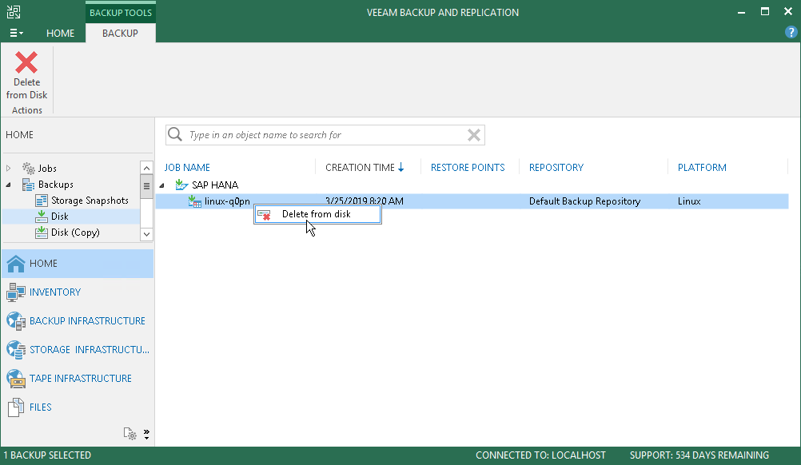Viewport: 801px width, 465px height.
Task: Click the Linux platform cell
Action: [689, 201]
